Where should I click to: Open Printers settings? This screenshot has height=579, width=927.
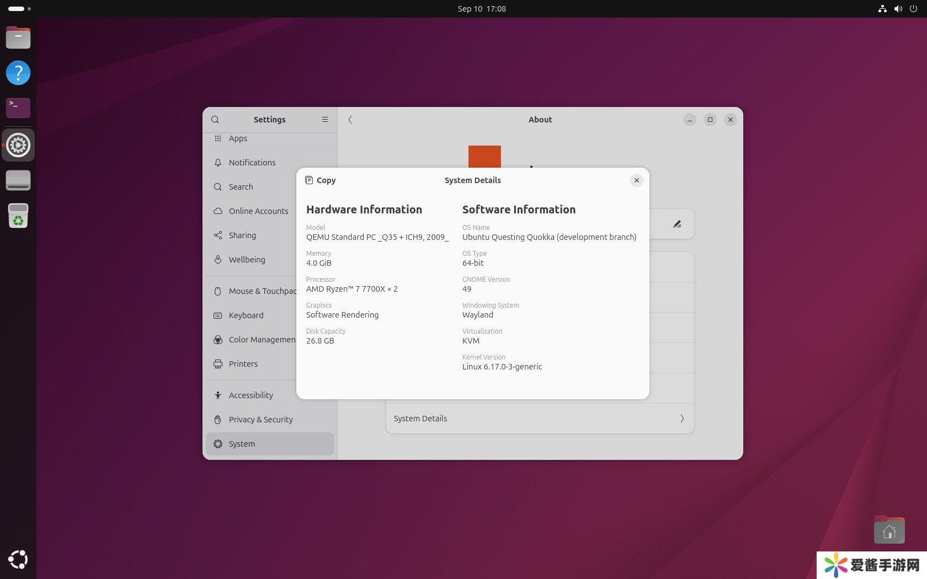coord(243,364)
